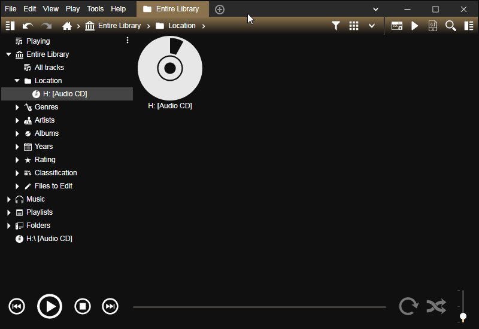Image resolution: width=479 pixels, height=329 pixels.
Task: Toggle repeat playback mode
Action: [408, 307]
